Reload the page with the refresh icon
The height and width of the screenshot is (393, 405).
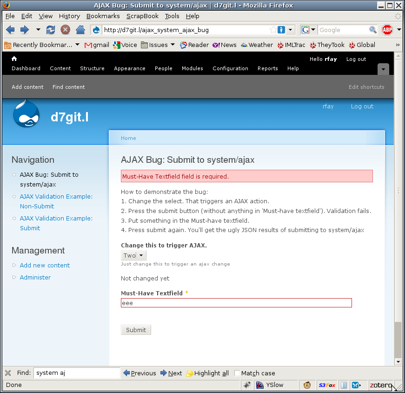(x=50, y=29)
